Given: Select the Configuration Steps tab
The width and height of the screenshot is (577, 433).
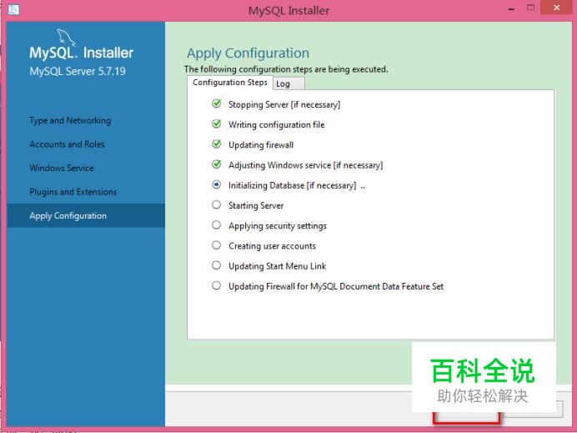Looking at the screenshot, I should [230, 83].
